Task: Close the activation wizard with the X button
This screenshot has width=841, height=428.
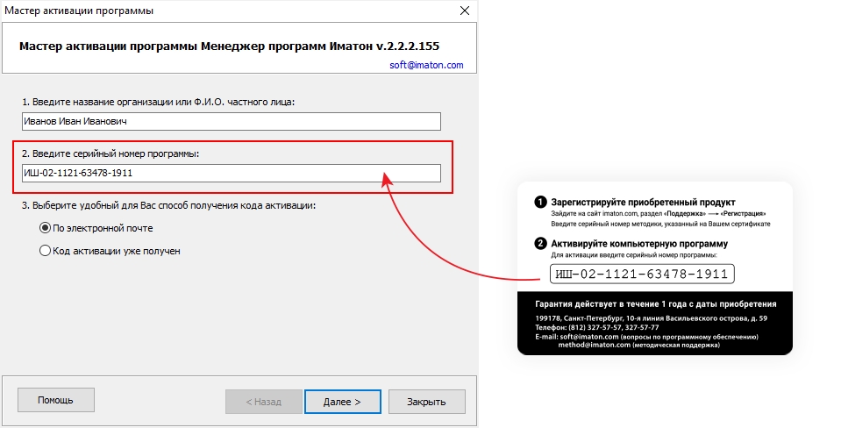Action: click(x=463, y=11)
